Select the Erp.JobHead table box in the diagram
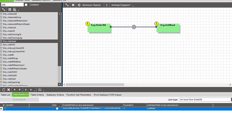 coord(168,28)
